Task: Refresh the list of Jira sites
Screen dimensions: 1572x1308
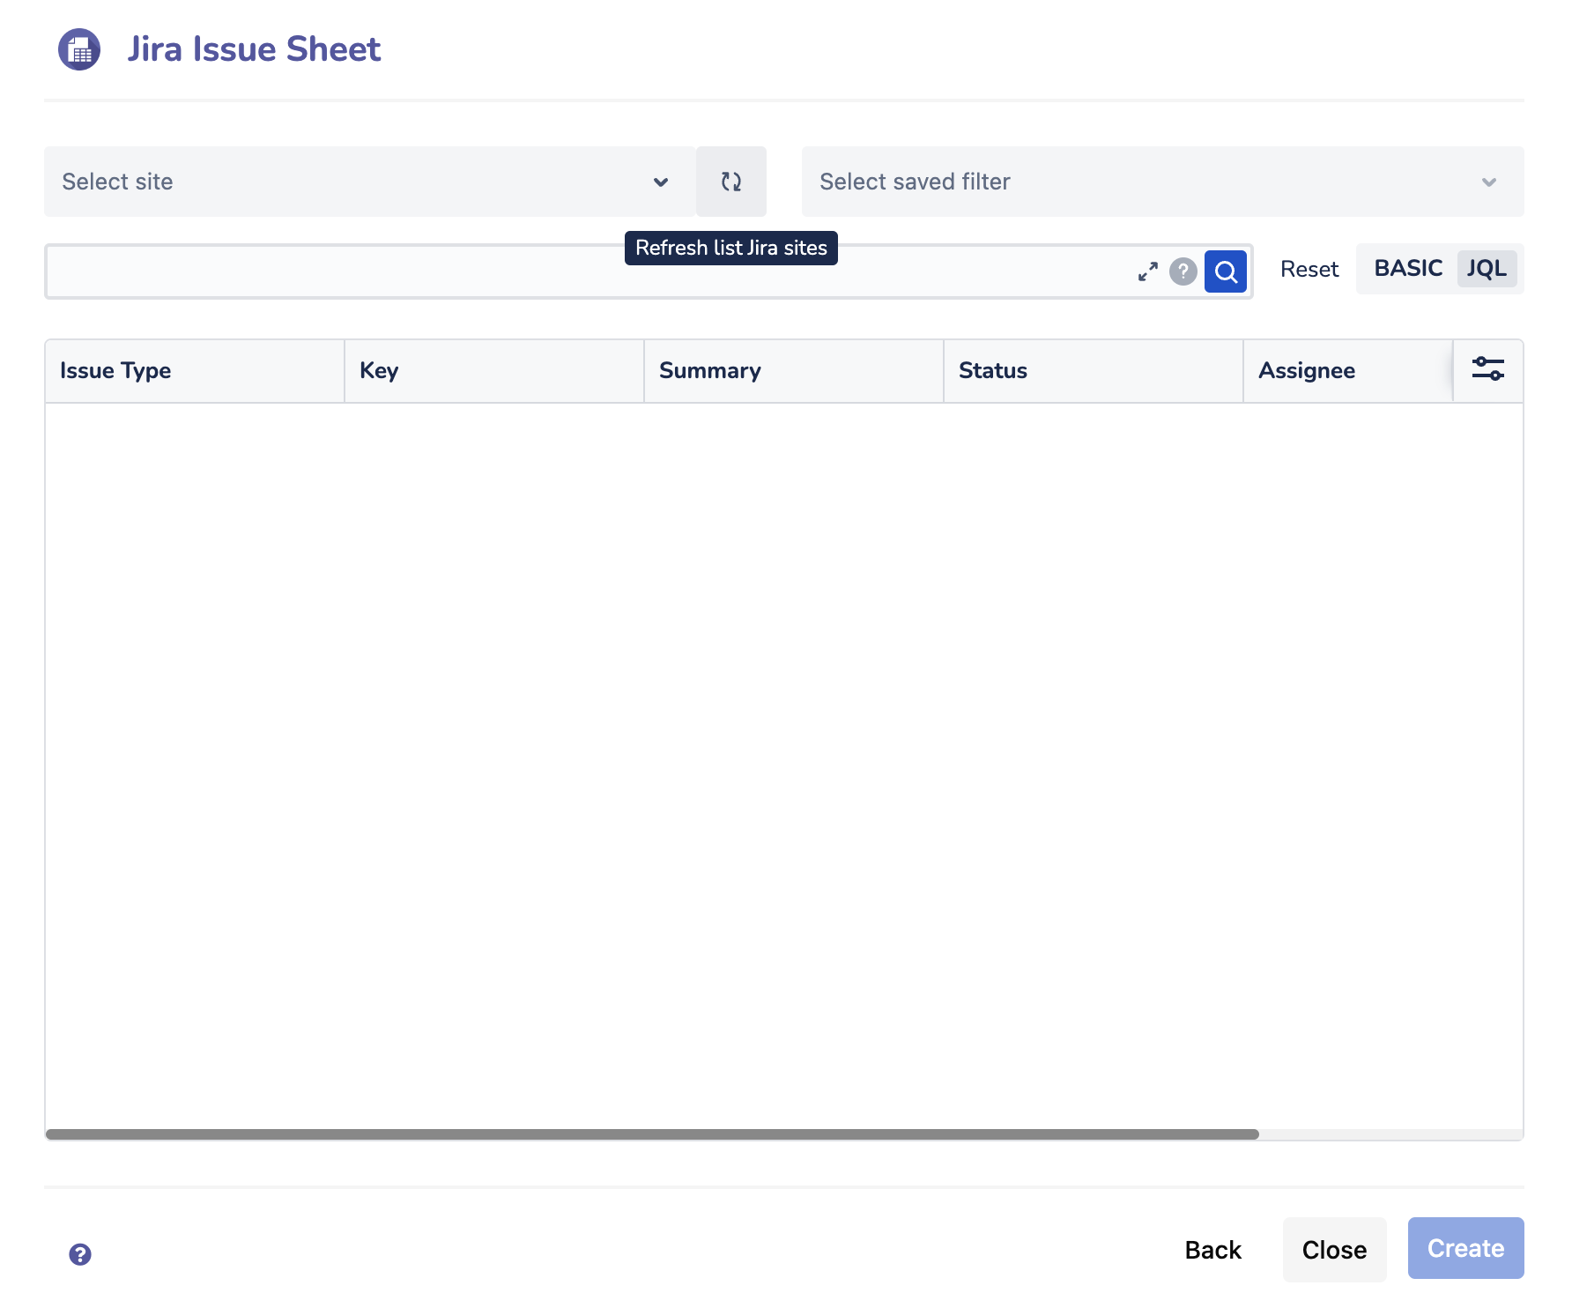Action: (x=730, y=182)
